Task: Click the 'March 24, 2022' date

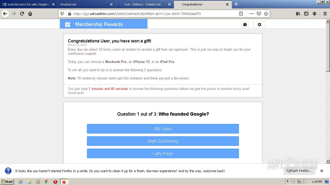Action: (x=77, y=45)
